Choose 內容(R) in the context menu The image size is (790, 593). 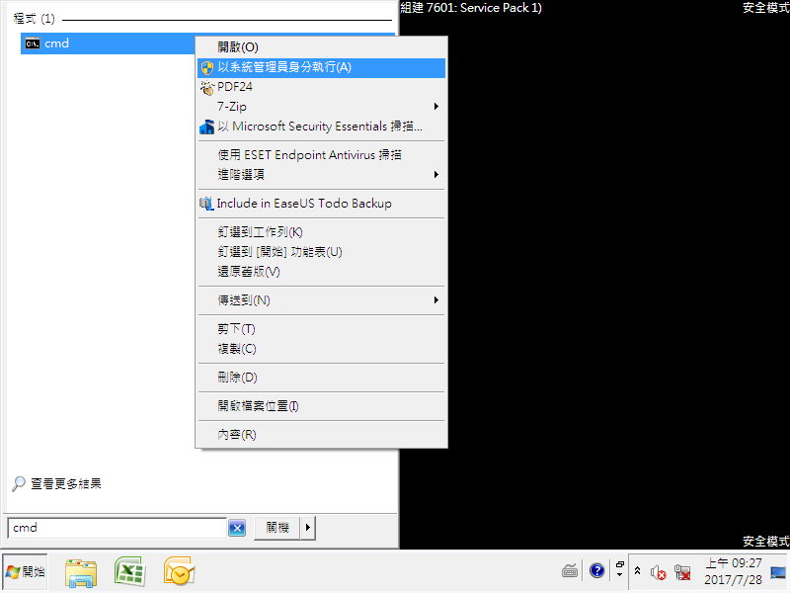point(237,435)
